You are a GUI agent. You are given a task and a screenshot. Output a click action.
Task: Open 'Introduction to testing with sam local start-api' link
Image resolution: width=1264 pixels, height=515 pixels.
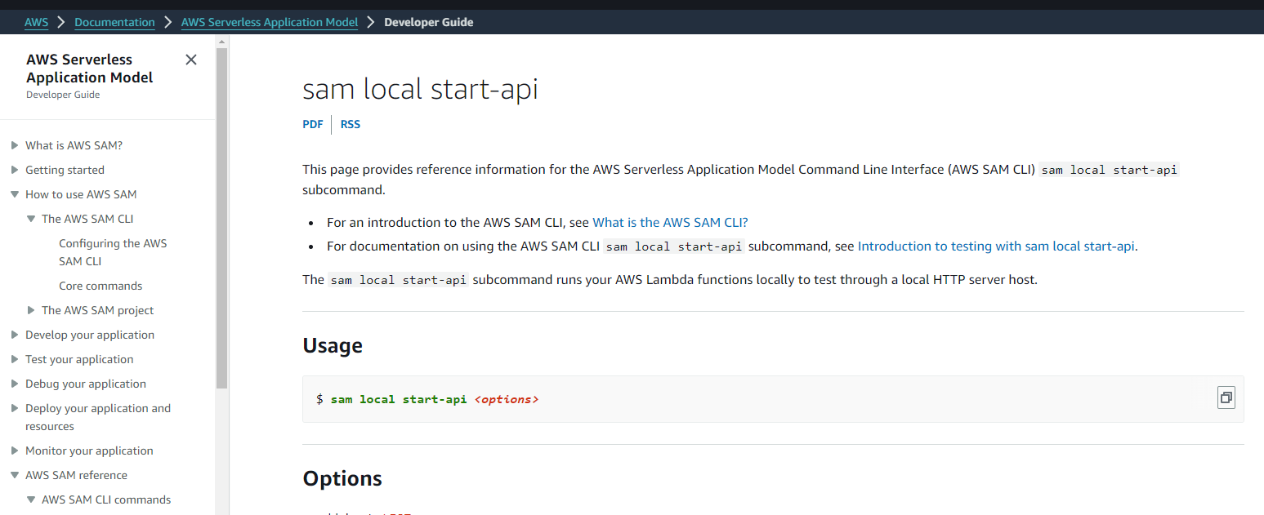996,246
